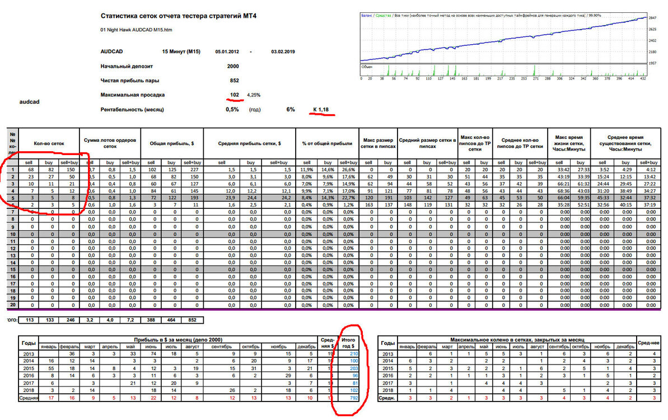Click monthly profitability value 0,5%
The height and width of the screenshot is (420, 668).
[x=232, y=109]
